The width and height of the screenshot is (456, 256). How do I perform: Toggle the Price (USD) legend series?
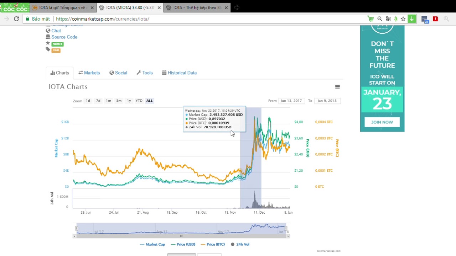[x=183, y=244]
